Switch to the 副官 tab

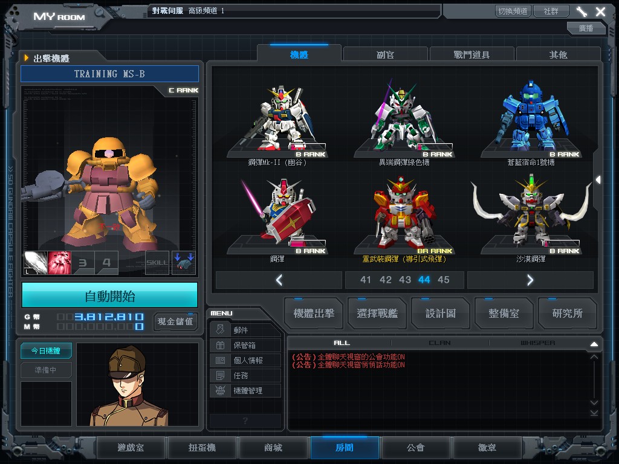pyautogui.click(x=385, y=54)
